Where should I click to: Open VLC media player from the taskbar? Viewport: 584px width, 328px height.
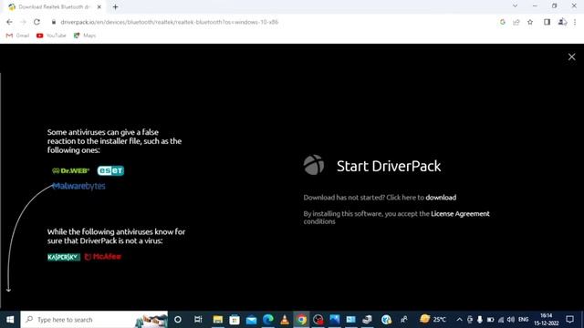tap(285, 320)
